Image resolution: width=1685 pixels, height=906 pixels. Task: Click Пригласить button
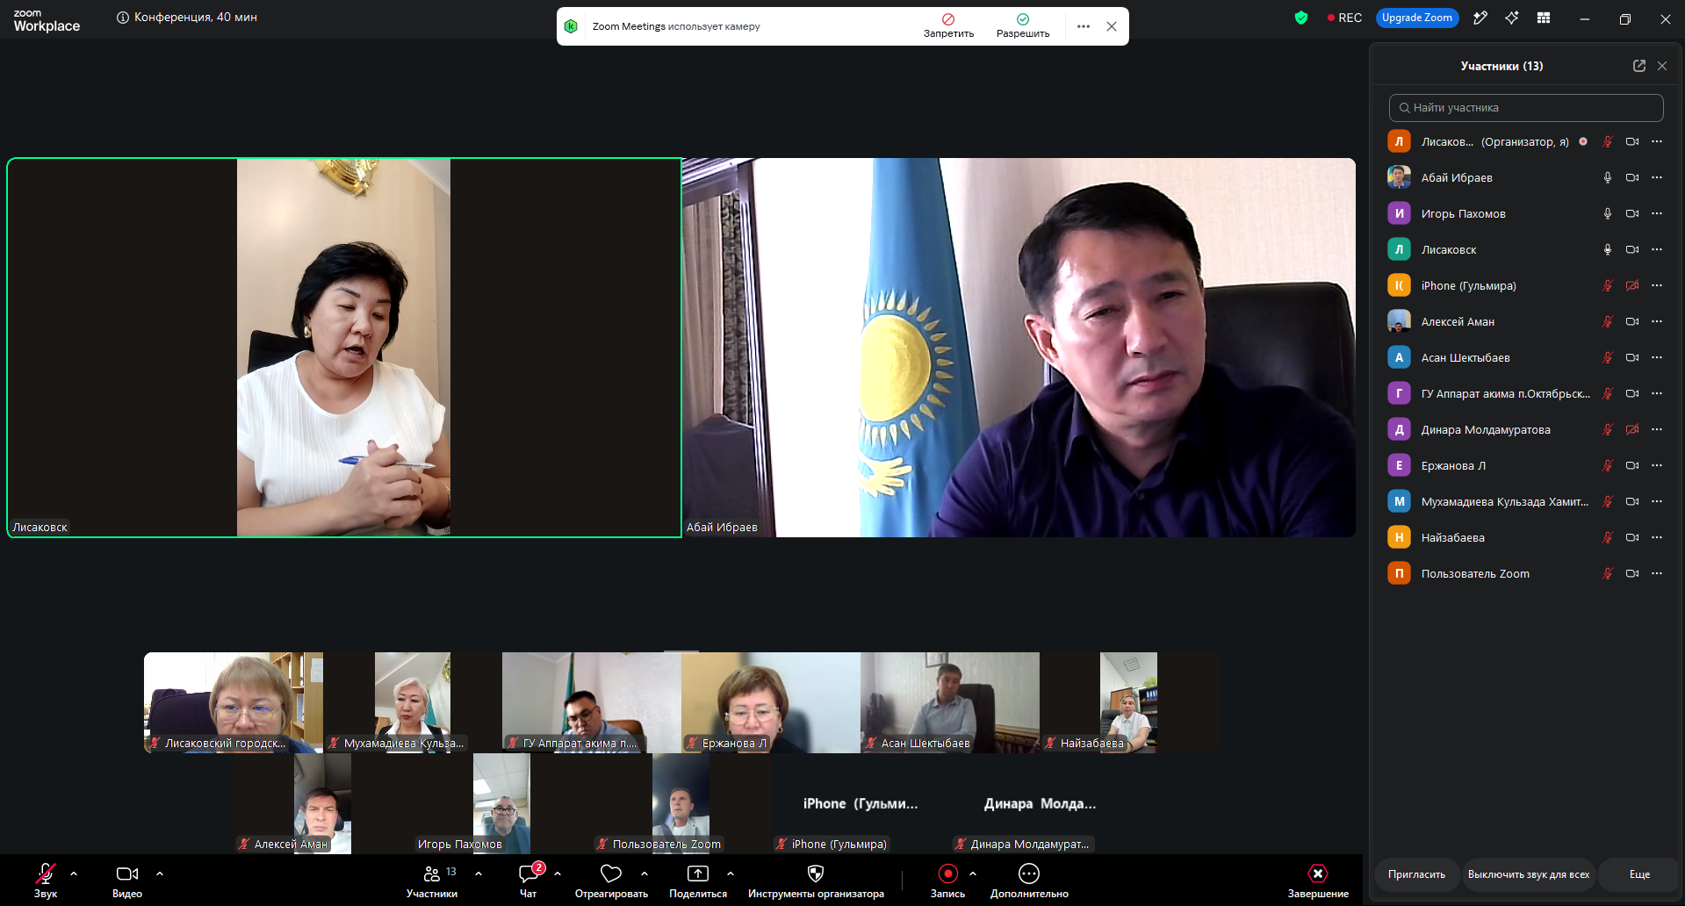click(x=1416, y=874)
